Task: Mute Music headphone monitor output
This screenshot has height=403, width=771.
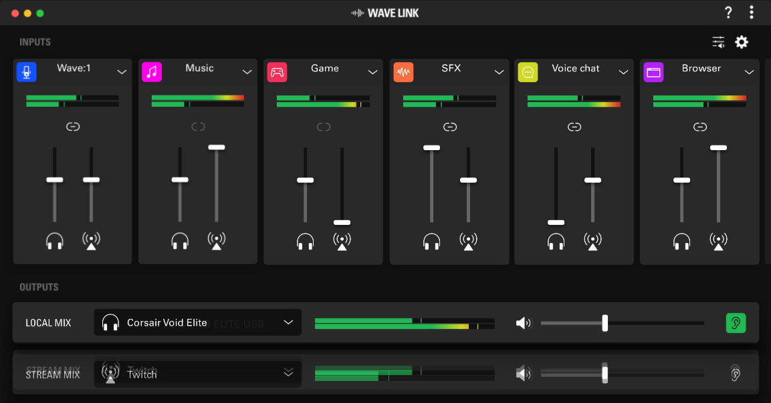Action: [180, 241]
